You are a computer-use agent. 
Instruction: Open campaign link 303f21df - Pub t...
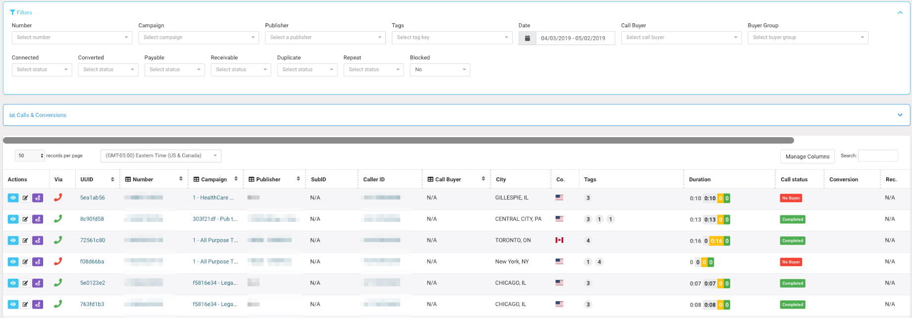(x=215, y=219)
